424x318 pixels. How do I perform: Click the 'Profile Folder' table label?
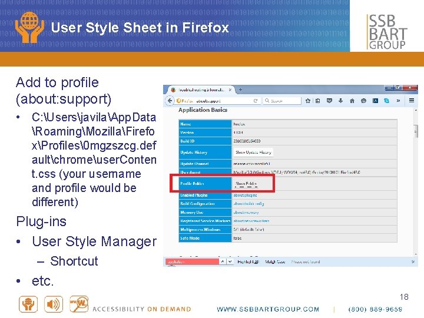192,184
